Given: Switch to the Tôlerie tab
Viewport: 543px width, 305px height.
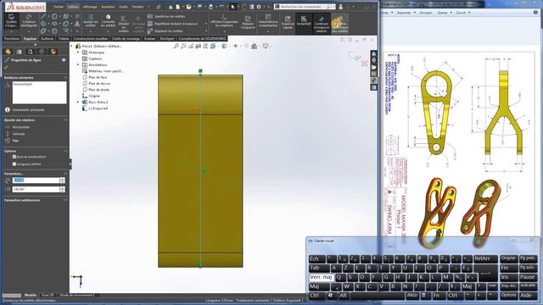Looking at the screenshot, I should pos(64,39).
